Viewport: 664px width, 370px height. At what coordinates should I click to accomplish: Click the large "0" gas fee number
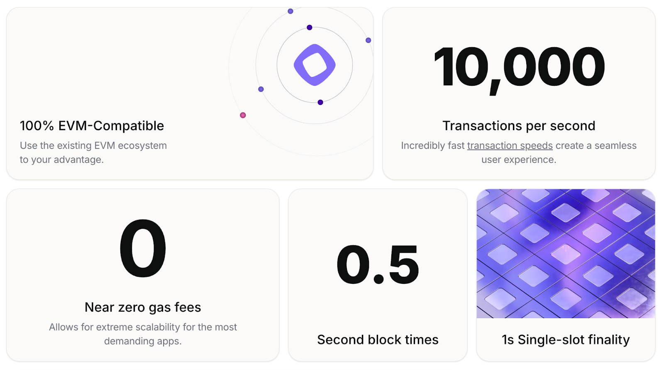[143, 249]
